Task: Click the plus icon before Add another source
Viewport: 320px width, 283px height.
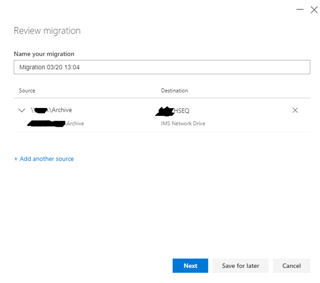Action: (x=16, y=159)
